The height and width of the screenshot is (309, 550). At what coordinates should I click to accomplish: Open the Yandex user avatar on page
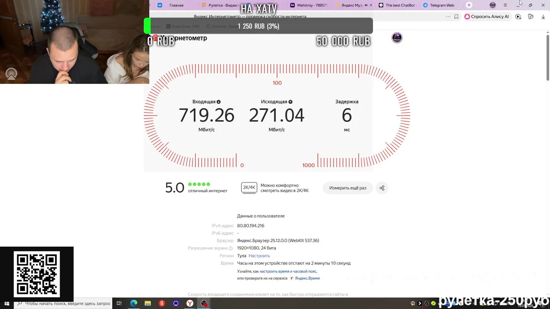click(397, 38)
